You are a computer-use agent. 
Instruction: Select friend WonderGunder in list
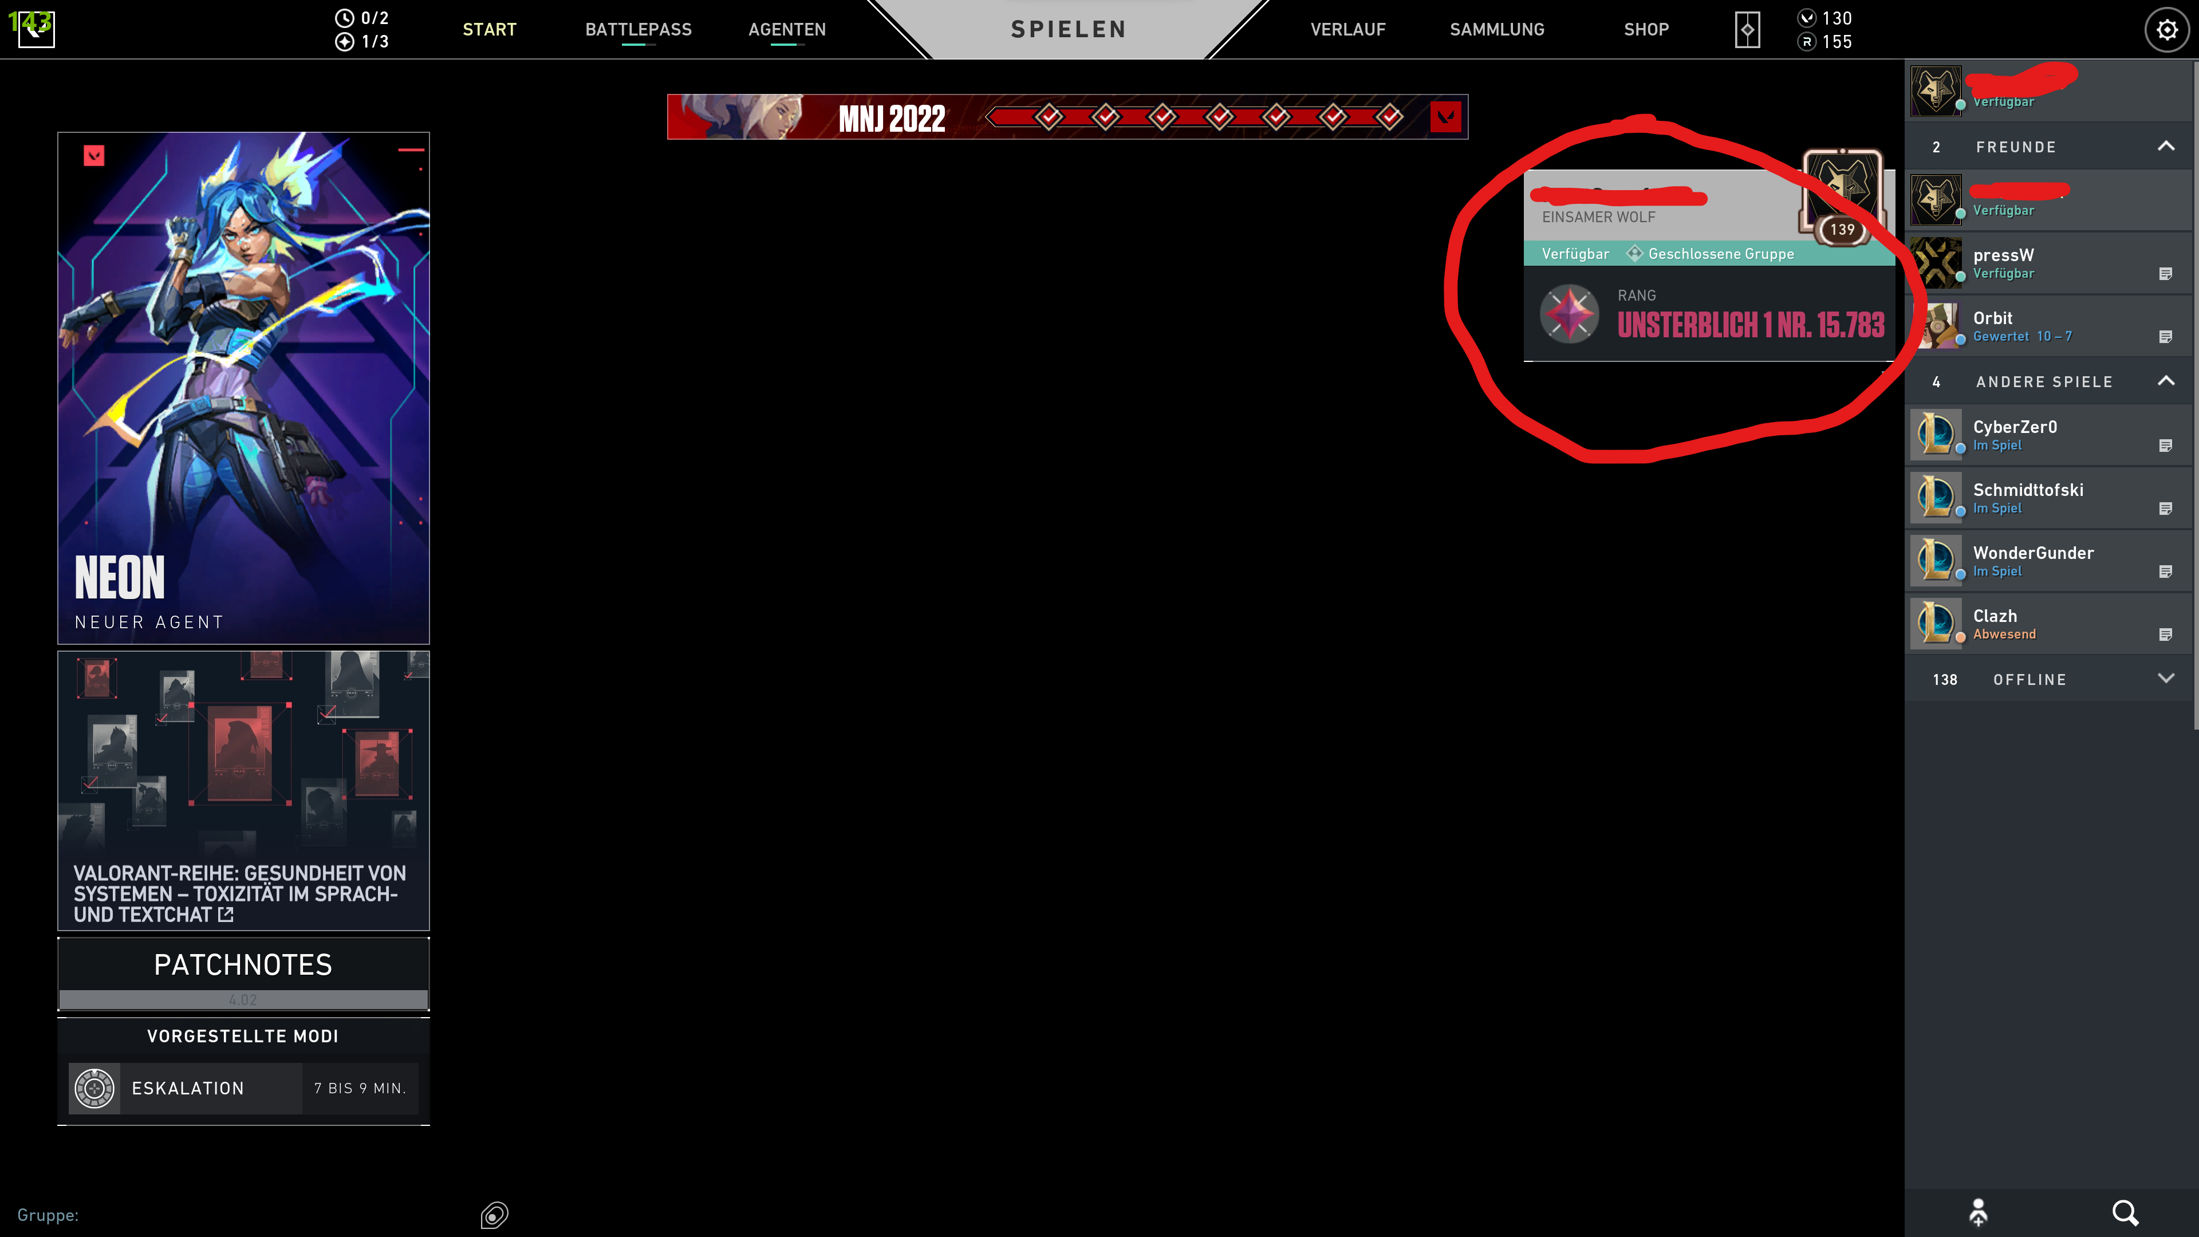2049,561
